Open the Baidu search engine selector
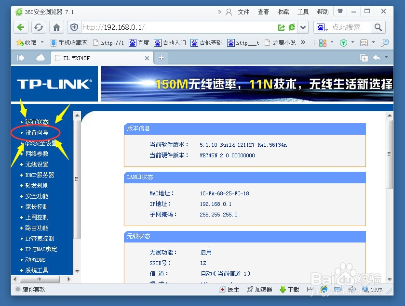This screenshot has width=405, height=306. (322, 27)
